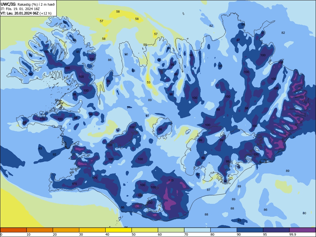Click the dark orange 0–10 legend swatch

[13, 230]
